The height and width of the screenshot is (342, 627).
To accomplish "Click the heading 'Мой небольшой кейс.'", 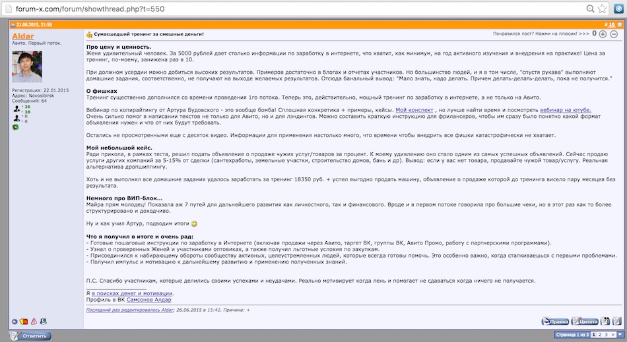I will pos(119,148).
